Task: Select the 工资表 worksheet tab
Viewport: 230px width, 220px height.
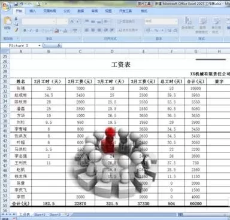Action: (x=25, y=215)
